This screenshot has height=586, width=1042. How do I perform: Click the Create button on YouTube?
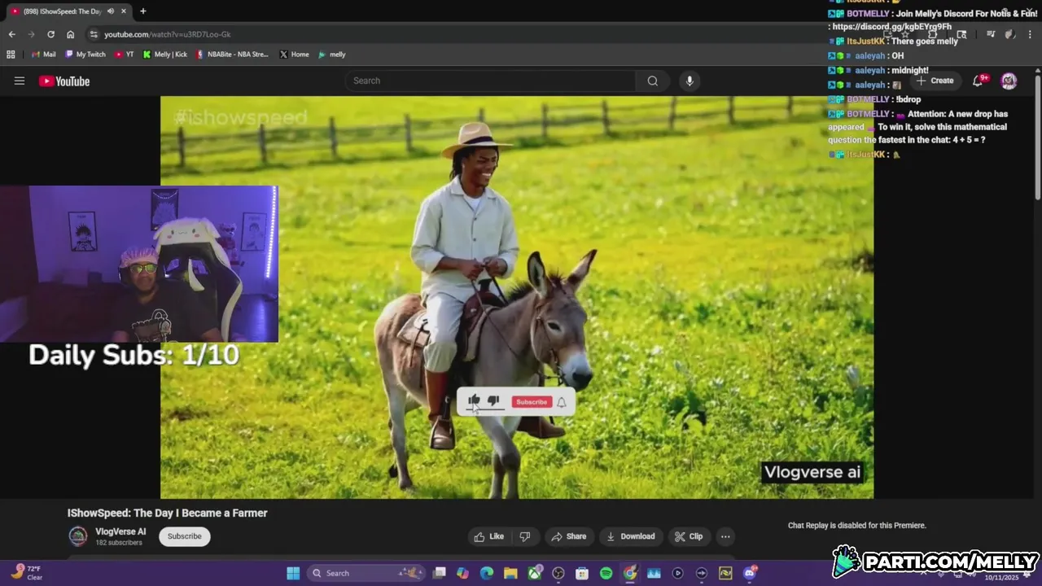click(x=935, y=81)
